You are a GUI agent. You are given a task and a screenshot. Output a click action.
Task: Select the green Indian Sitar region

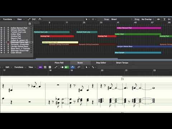(138, 34)
